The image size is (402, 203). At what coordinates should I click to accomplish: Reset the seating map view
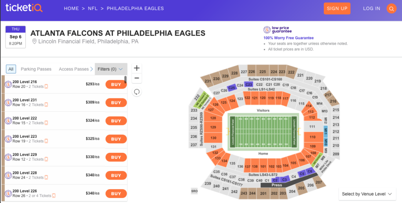click(x=137, y=92)
